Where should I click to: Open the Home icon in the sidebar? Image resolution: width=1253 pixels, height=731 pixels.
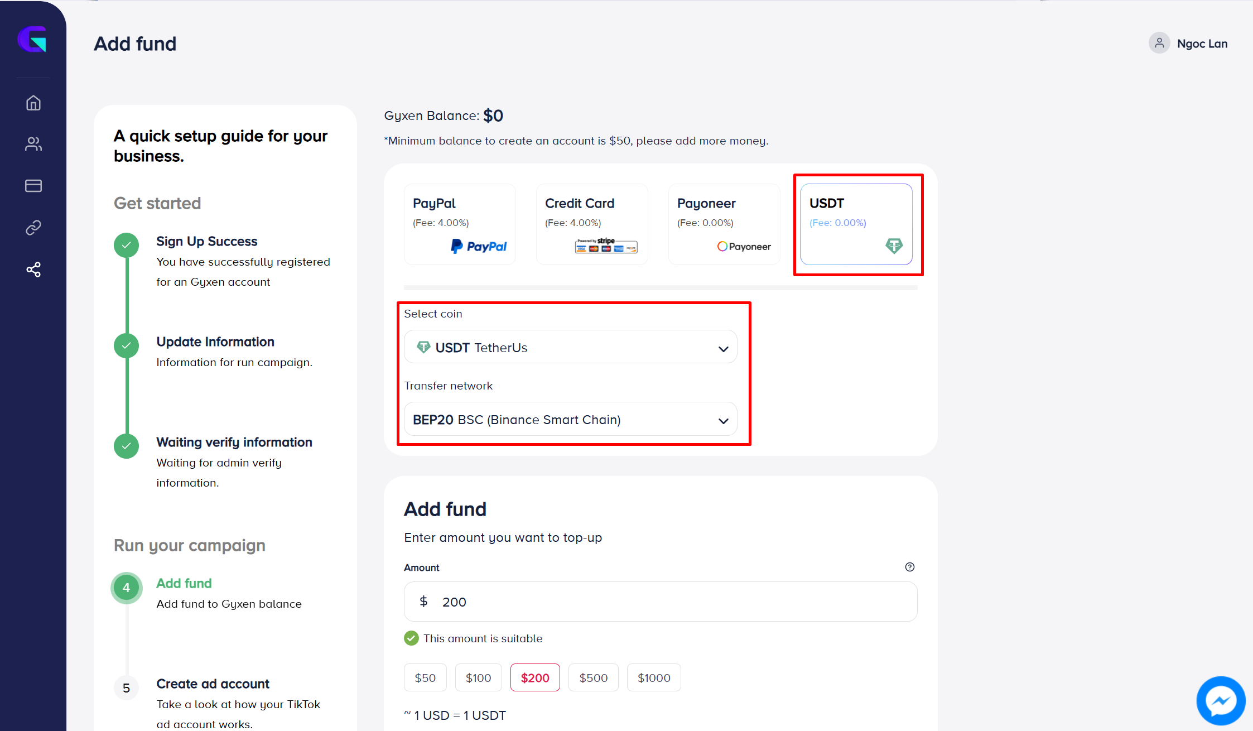(x=33, y=103)
